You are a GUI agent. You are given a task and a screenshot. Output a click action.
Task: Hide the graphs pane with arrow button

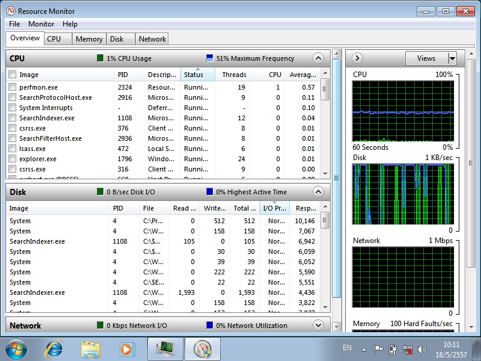tap(357, 58)
